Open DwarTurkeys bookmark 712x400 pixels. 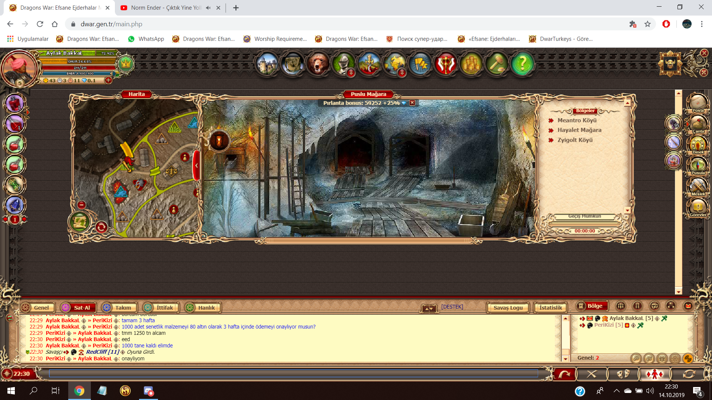pyautogui.click(x=561, y=39)
